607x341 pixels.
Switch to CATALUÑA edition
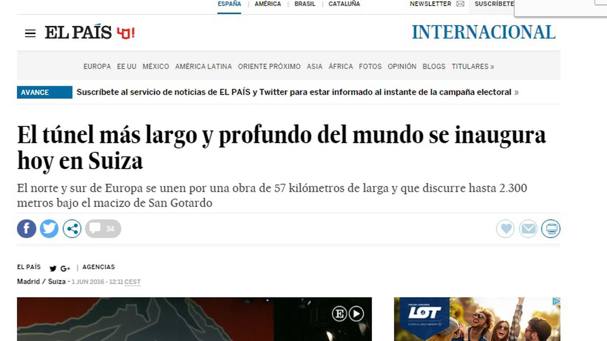click(x=344, y=4)
